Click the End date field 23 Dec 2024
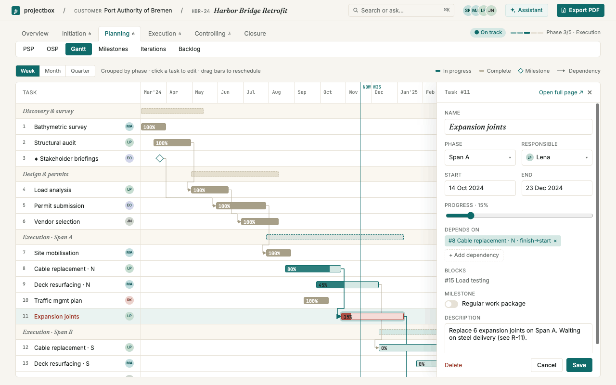The width and height of the screenshot is (616, 385). point(557,188)
